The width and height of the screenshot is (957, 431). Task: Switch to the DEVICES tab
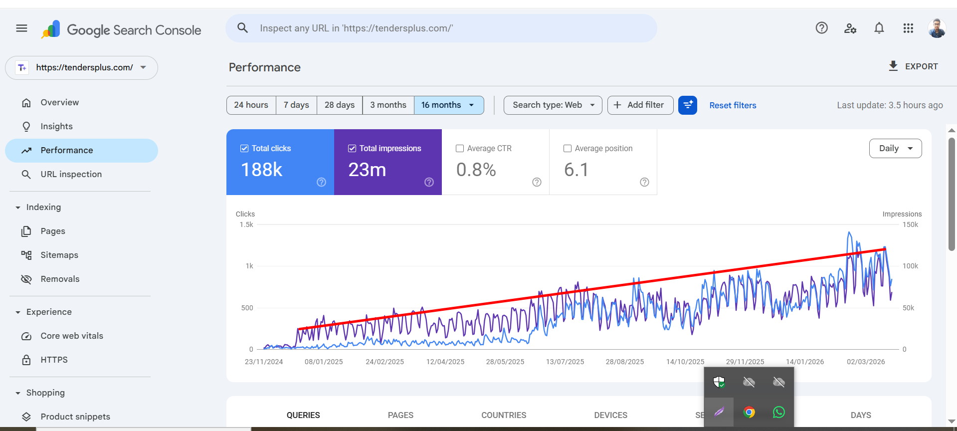pyautogui.click(x=611, y=415)
